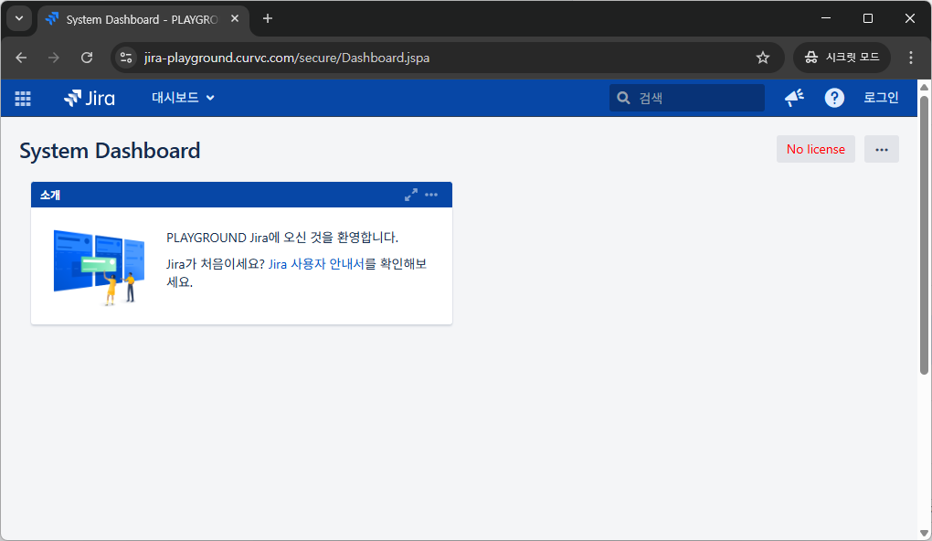Click the System Dashboard heading

(x=110, y=151)
